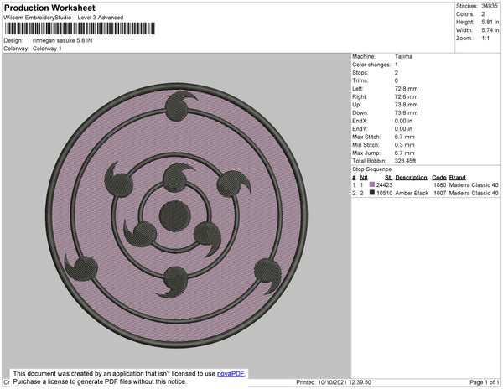
Task: Select the Machine value Tajima
Action: point(403,56)
